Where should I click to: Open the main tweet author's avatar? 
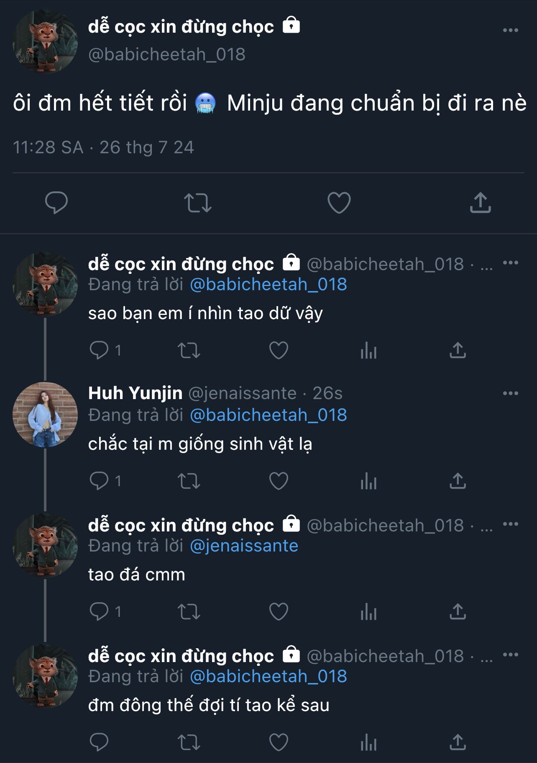pos(45,42)
